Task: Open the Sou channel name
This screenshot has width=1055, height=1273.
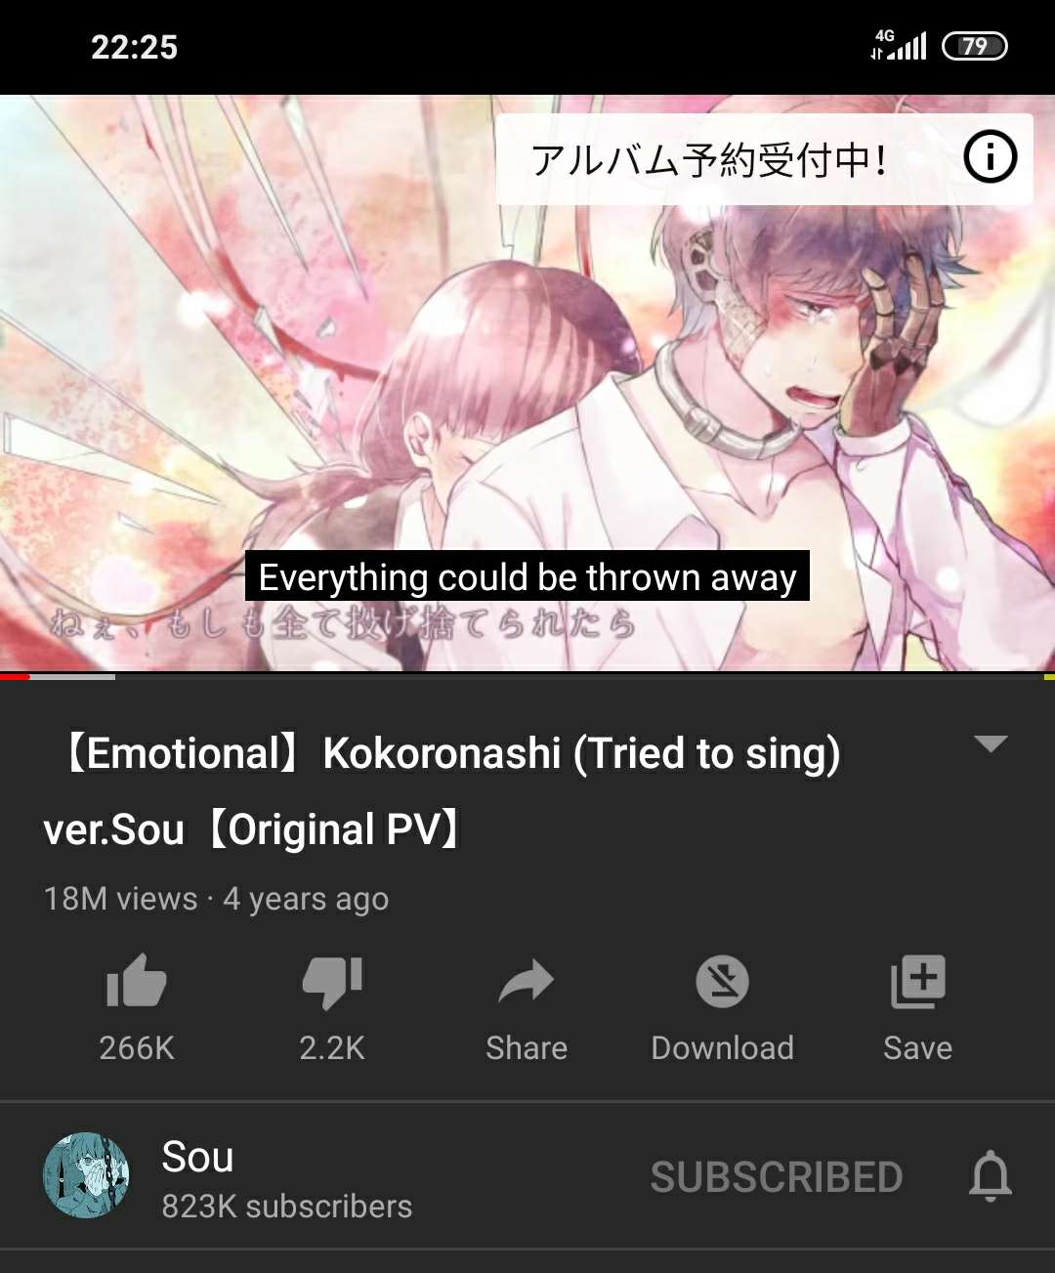Action: click(x=197, y=1157)
